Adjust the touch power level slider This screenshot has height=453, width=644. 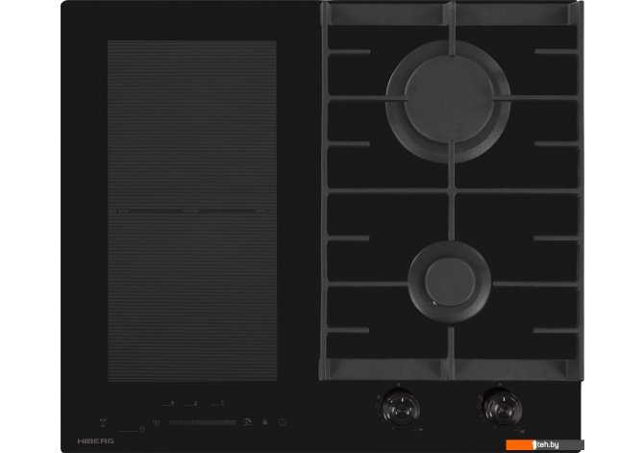click(200, 421)
